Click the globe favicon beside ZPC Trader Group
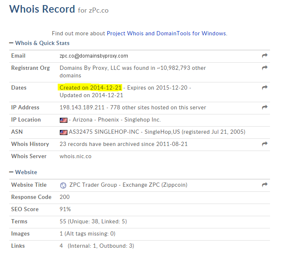This screenshot has height=257, width=281. pyautogui.click(x=63, y=185)
